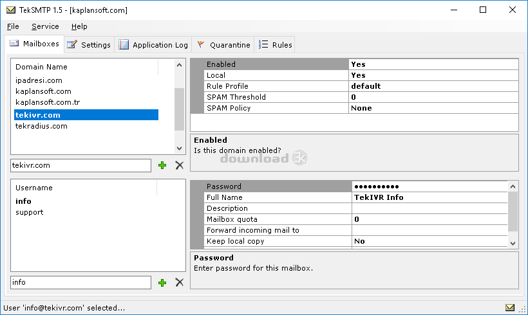The height and width of the screenshot is (315, 528).
Task: Maximize the TekSMTP window
Action: (483, 10)
